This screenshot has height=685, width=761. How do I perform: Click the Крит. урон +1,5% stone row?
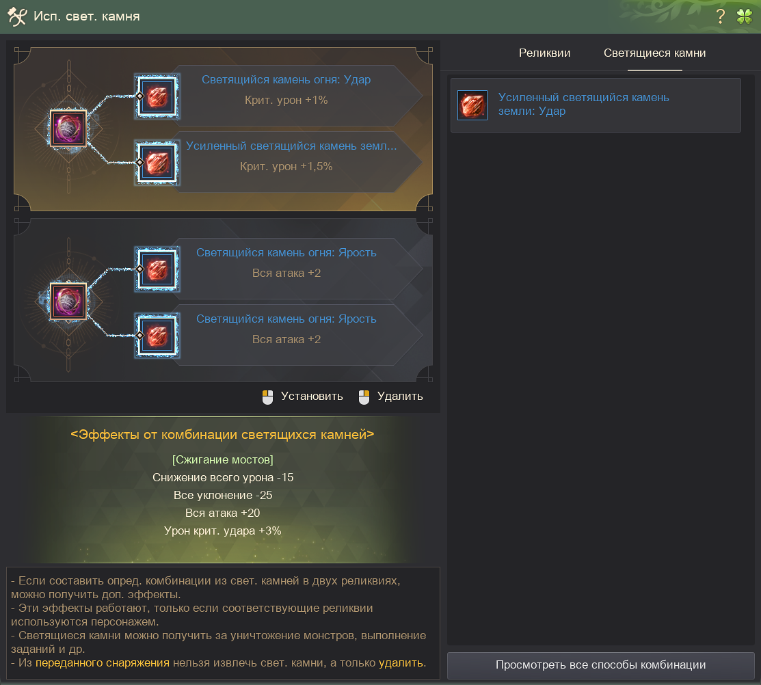[x=296, y=162]
